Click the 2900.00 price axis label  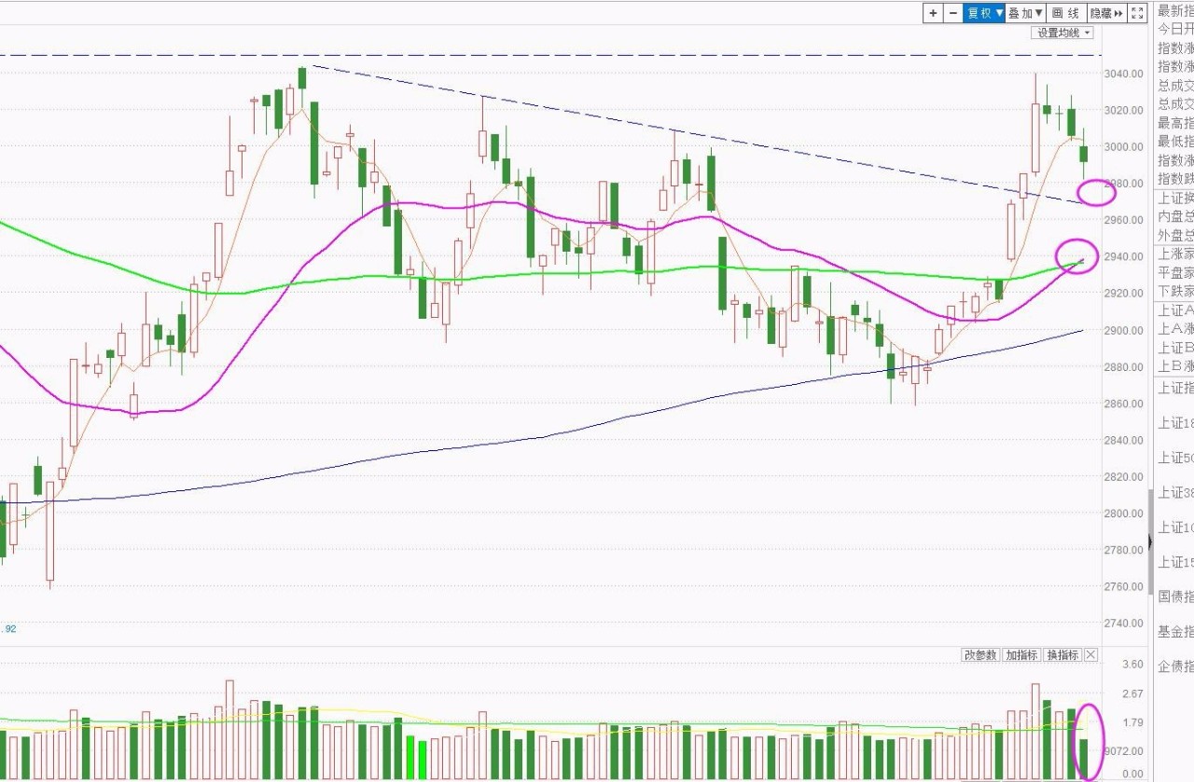1123,331
